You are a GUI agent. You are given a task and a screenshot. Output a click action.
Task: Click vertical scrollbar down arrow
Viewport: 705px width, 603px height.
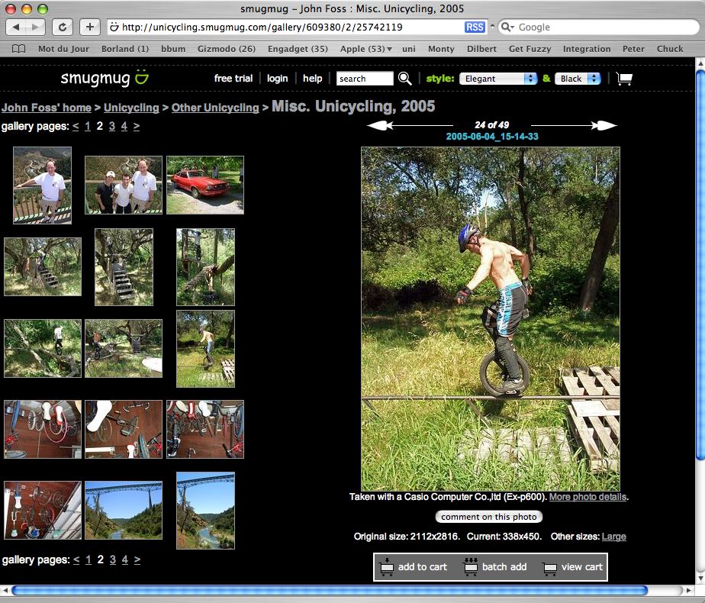(x=700, y=579)
